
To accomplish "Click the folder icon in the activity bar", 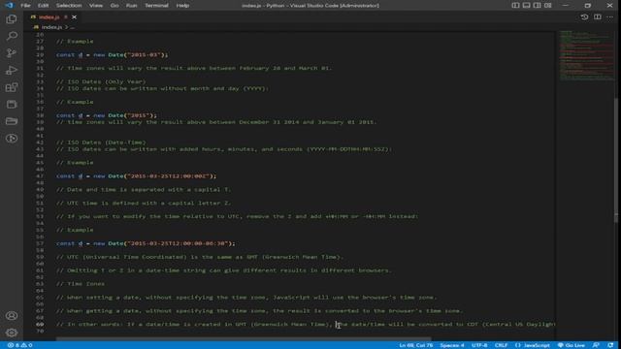I will point(12,121).
